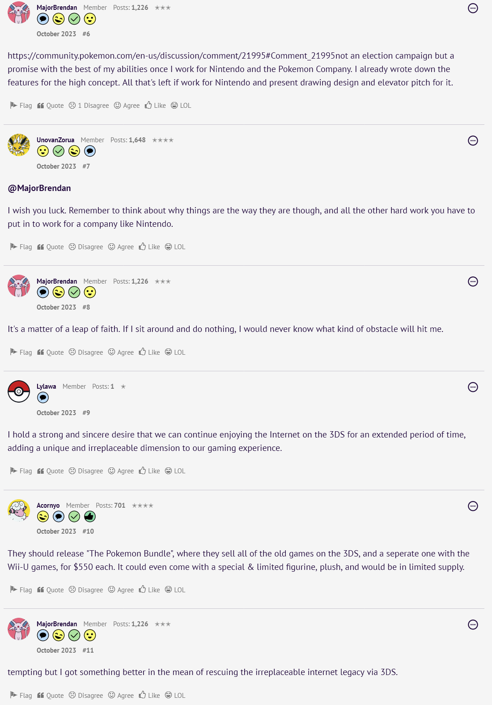The width and height of the screenshot is (492, 705).
Task: Toggle Agree reaction on post #8
Action: (x=121, y=352)
